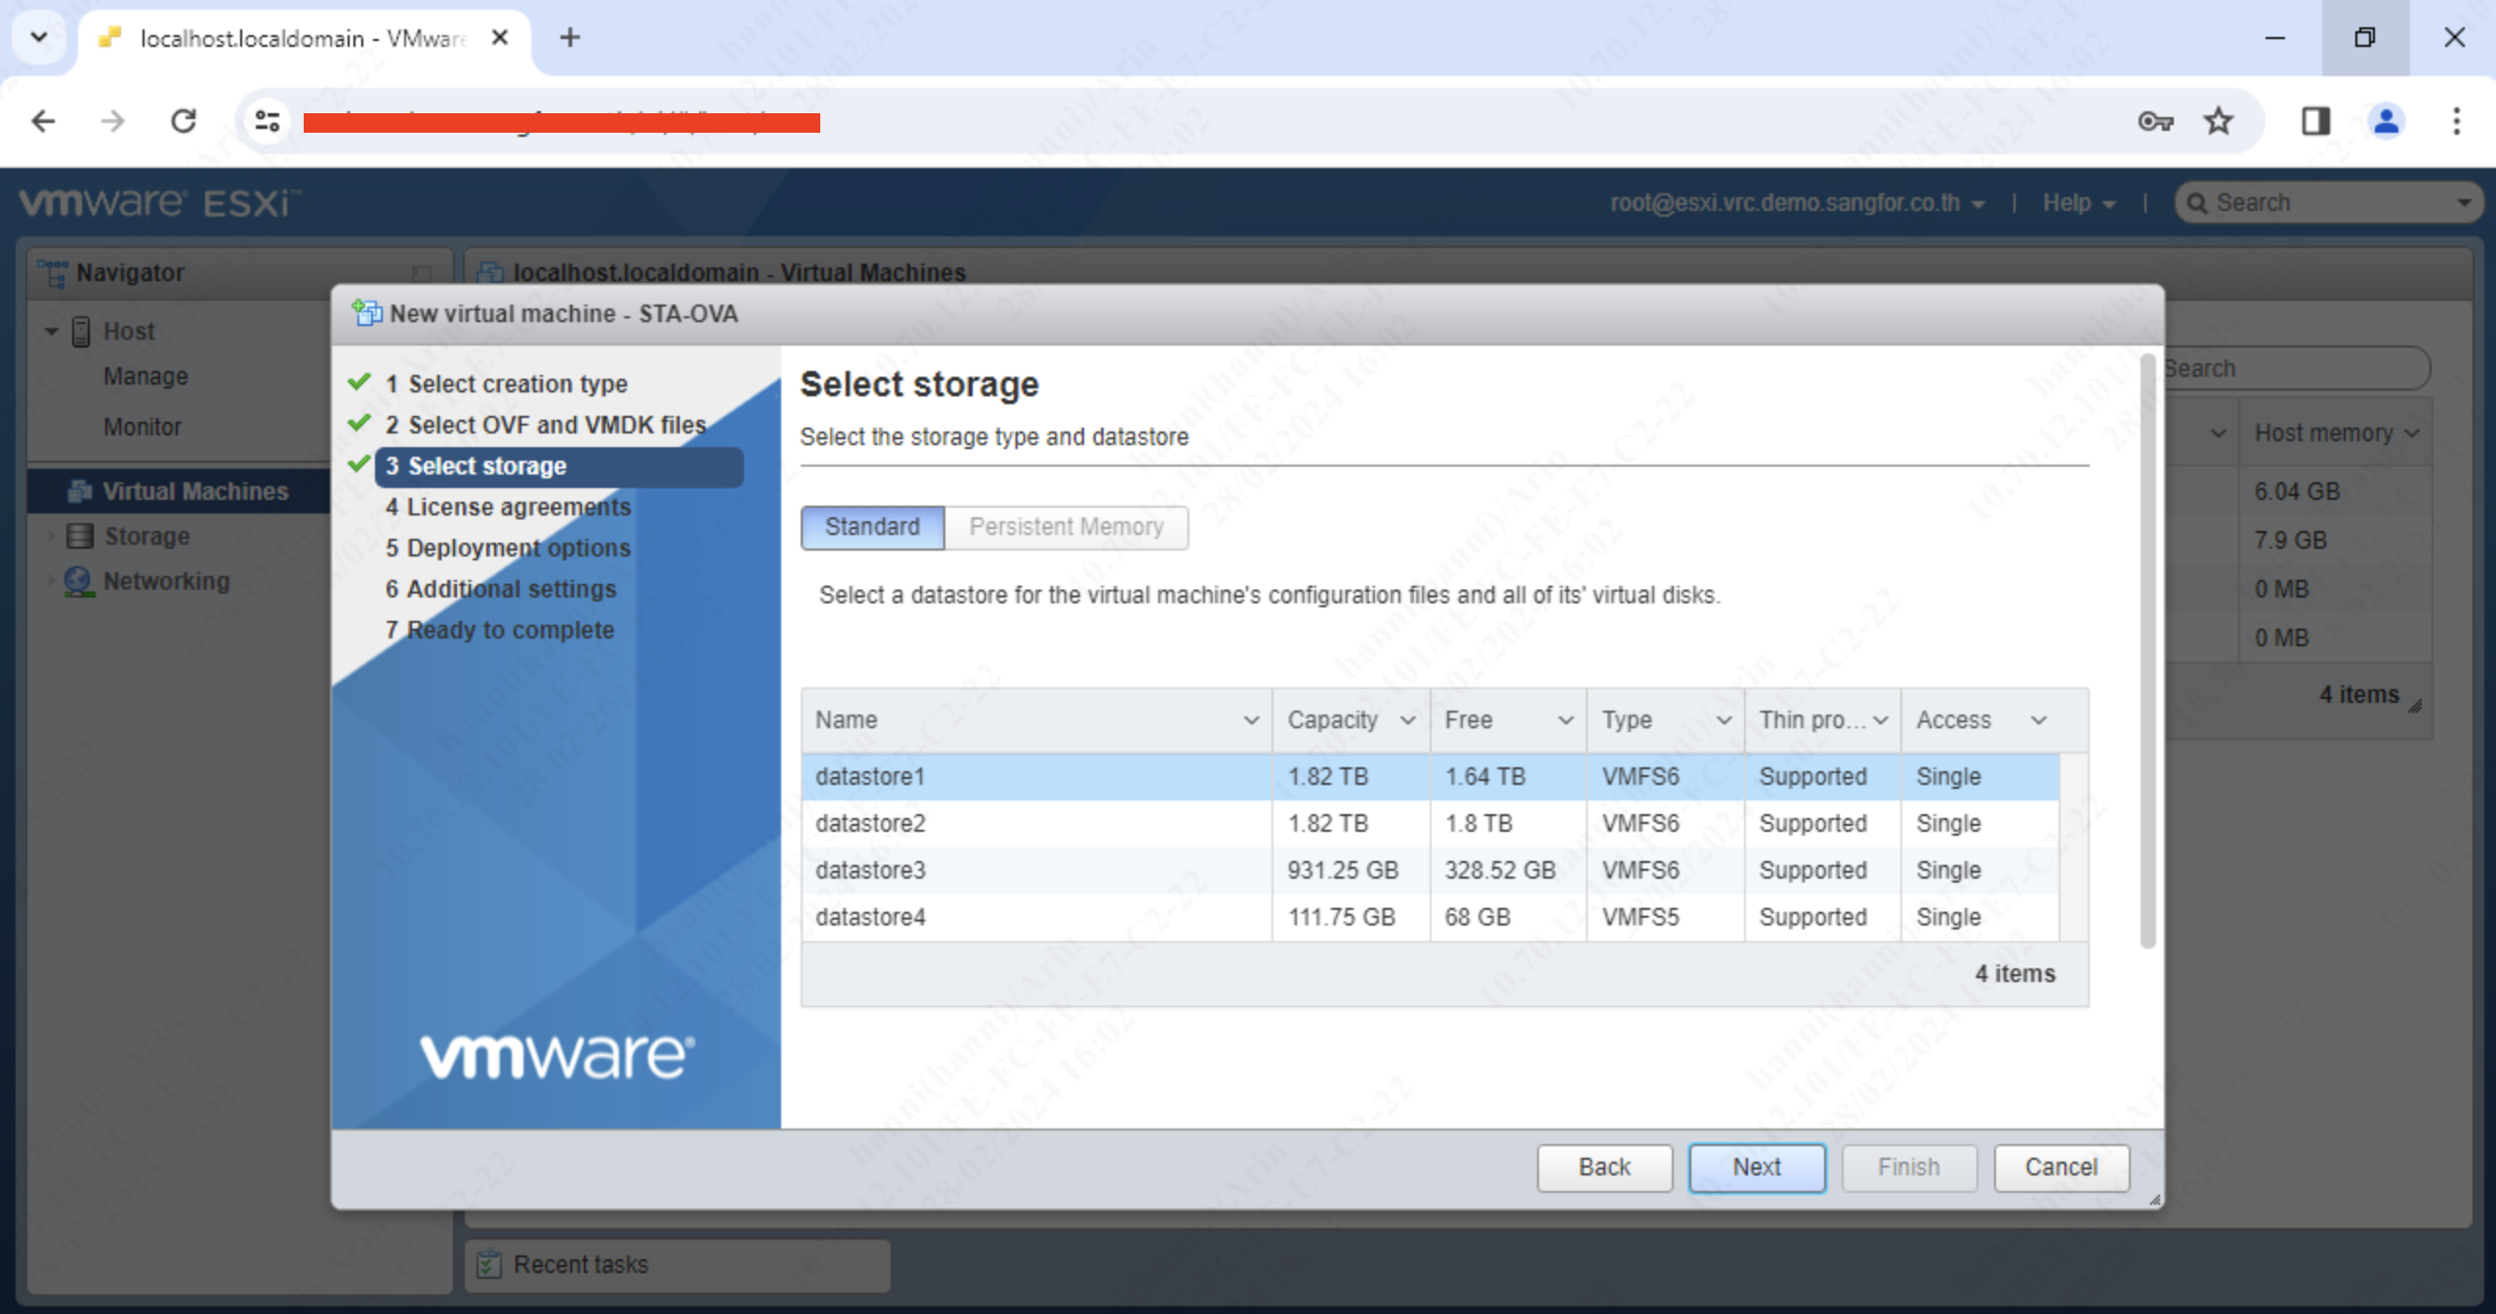Select the Standard storage type
2496x1314 pixels.
click(x=872, y=527)
